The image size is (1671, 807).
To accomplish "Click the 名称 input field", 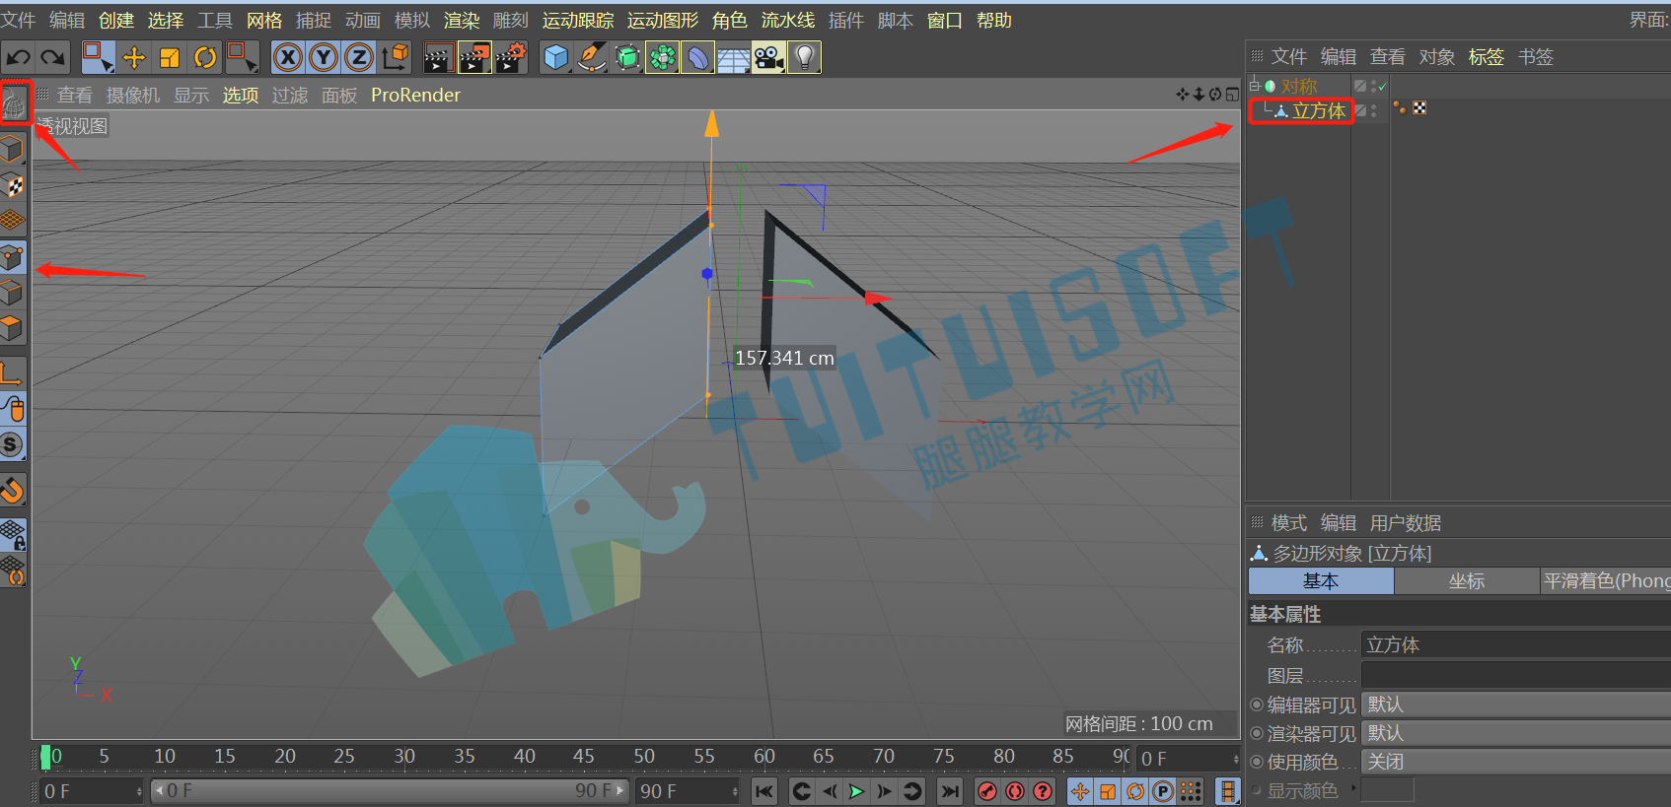I will 1515,644.
